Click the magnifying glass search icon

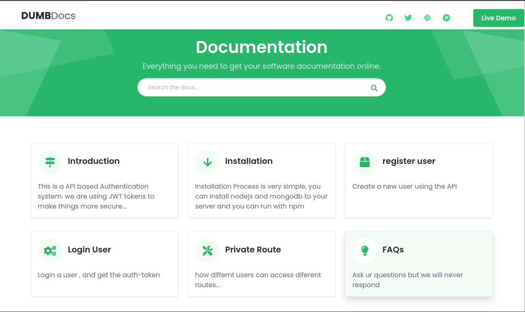pos(374,88)
